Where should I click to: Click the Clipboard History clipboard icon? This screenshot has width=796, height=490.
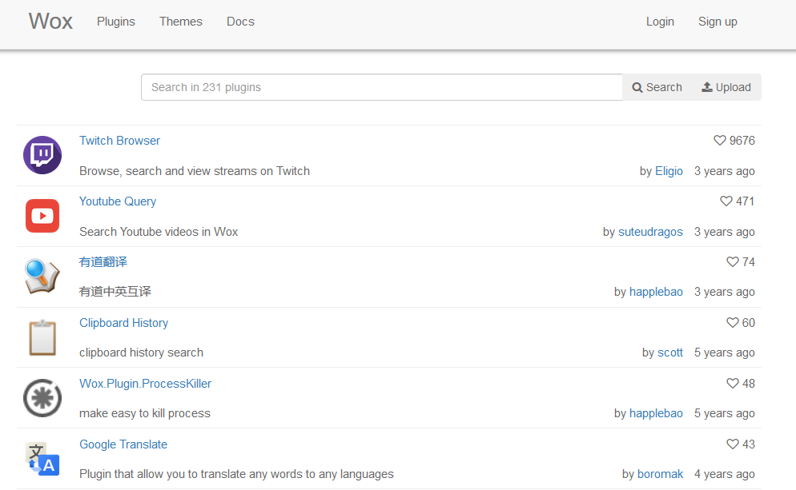pyautogui.click(x=42, y=337)
